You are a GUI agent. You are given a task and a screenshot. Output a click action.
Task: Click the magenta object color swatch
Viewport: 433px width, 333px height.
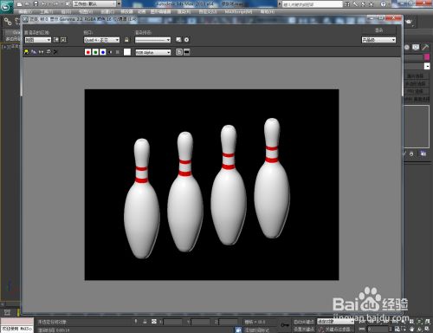(x=427, y=57)
